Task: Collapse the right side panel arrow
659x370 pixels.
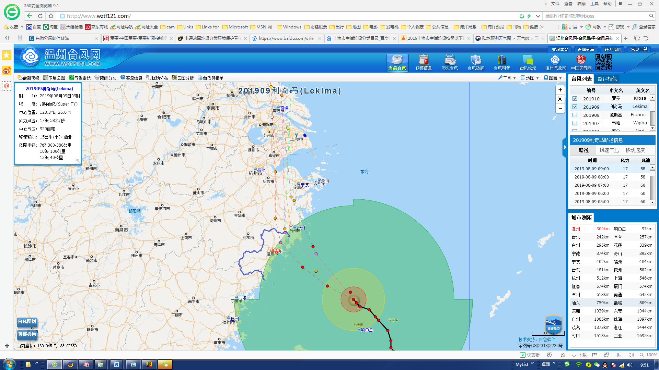Action: click(x=565, y=147)
